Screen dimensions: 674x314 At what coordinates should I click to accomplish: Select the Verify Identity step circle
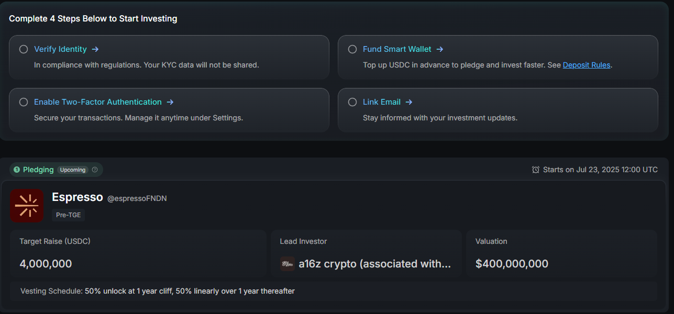24,49
